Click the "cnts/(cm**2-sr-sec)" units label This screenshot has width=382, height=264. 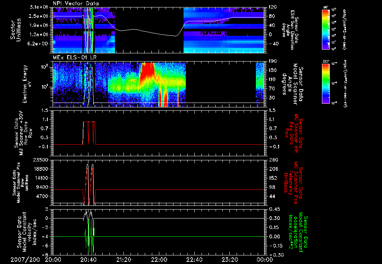pos(344,29)
